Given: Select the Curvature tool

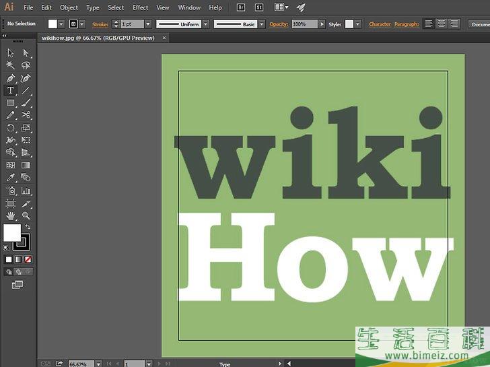Looking at the screenshot, I should (26, 78).
